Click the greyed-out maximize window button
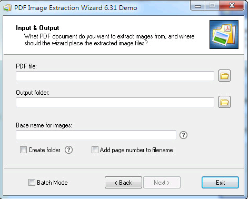 click(212, 6)
